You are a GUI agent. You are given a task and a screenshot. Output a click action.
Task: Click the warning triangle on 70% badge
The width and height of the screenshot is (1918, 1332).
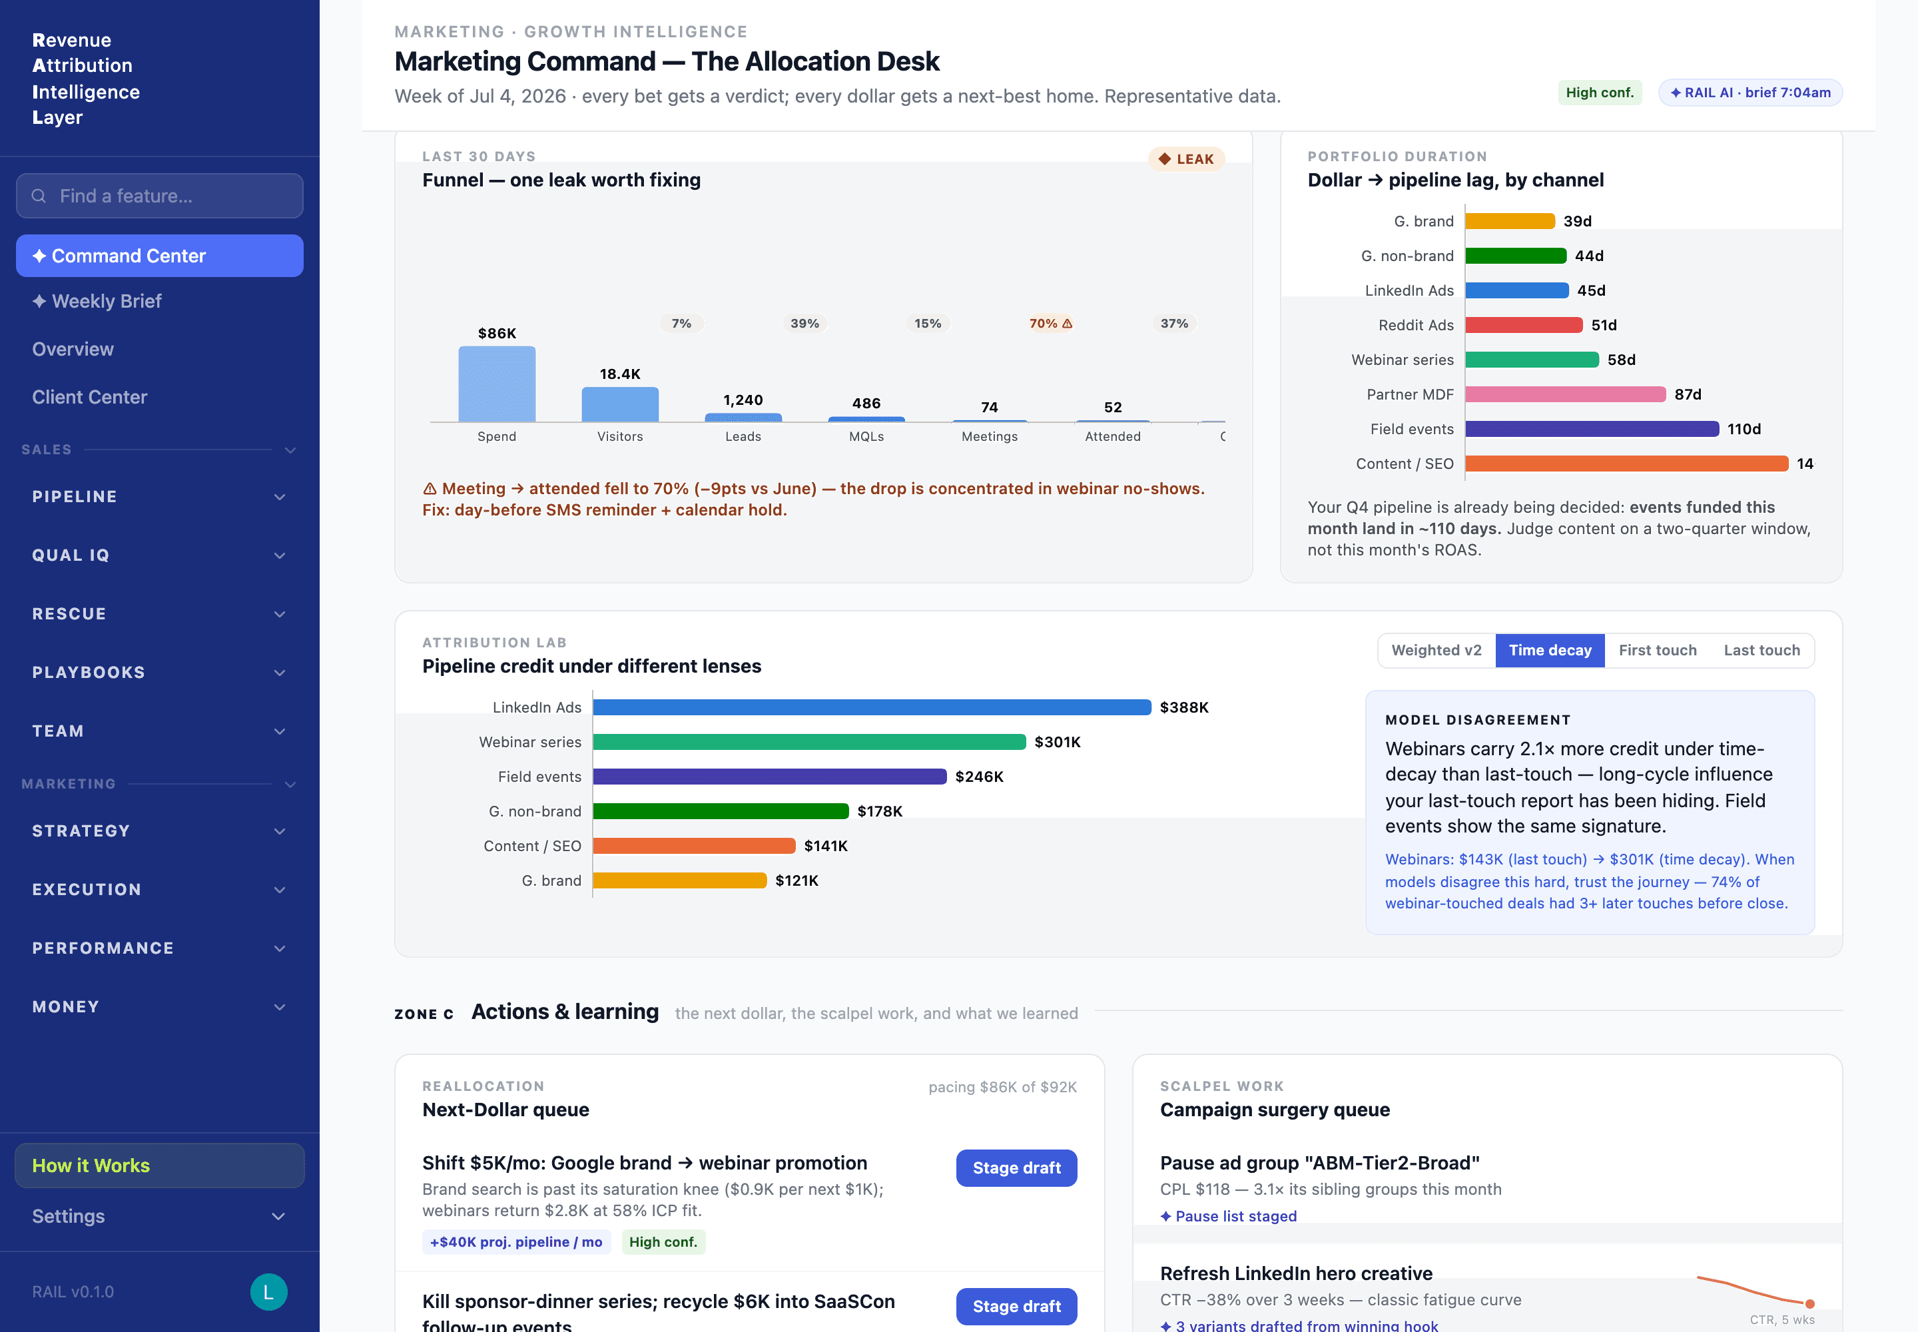point(1068,324)
